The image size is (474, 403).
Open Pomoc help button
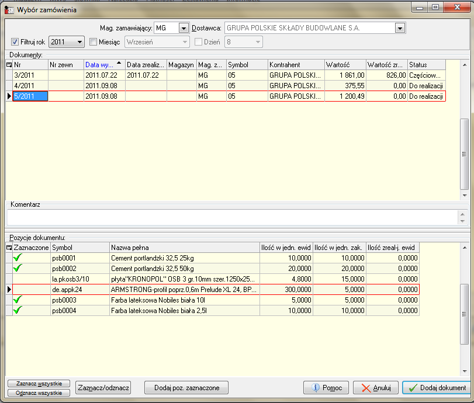pyautogui.click(x=326, y=388)
